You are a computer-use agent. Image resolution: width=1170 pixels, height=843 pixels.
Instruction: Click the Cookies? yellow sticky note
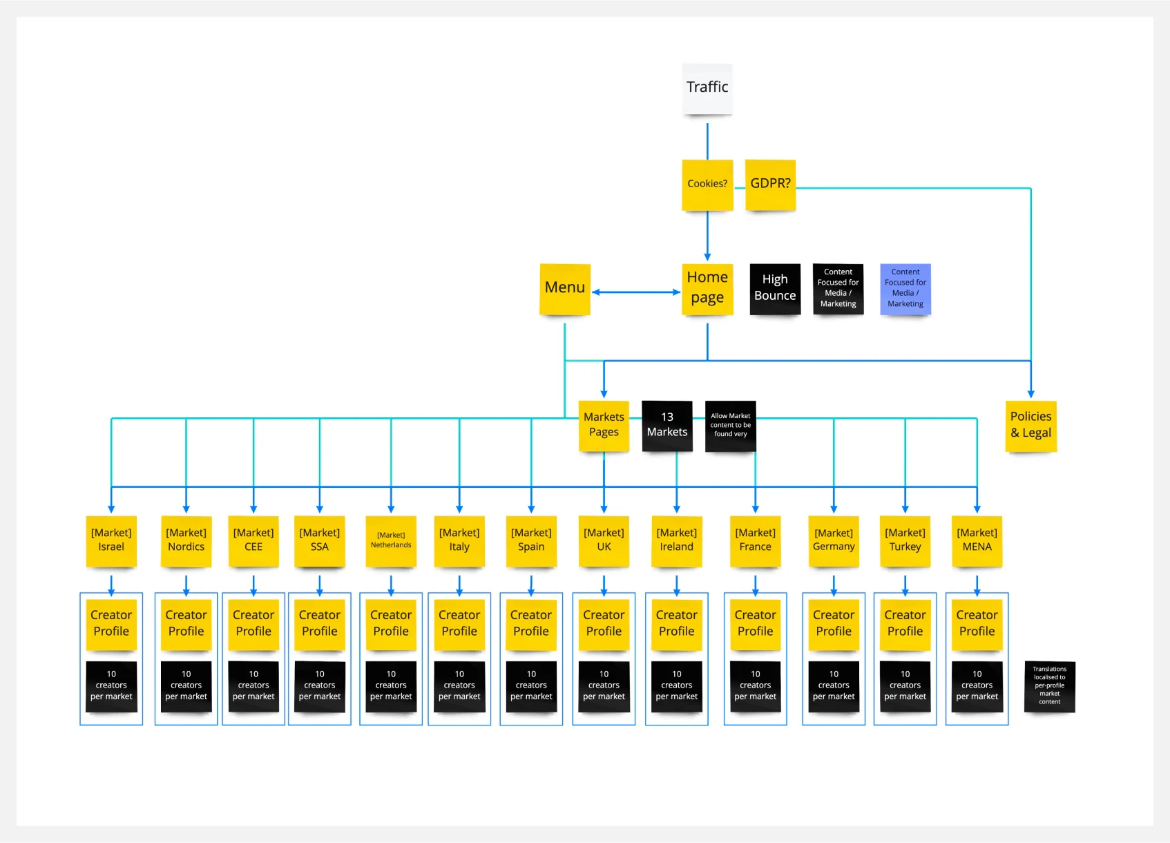[x=707, y=185]
